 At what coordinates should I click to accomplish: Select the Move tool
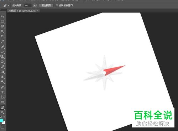2,16
